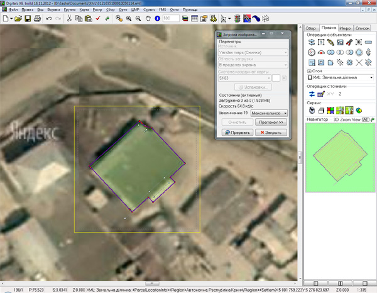Switch to the Инфо tab
This screenshot has height=293, width=377.
345,28
